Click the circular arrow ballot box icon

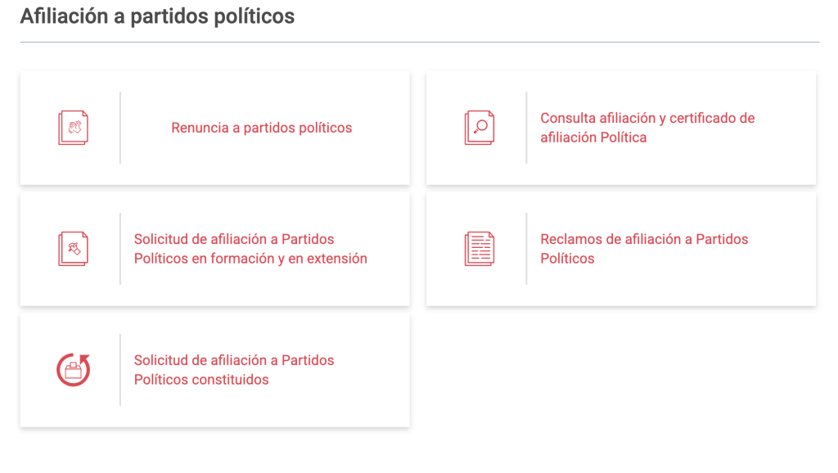point(73,370)
